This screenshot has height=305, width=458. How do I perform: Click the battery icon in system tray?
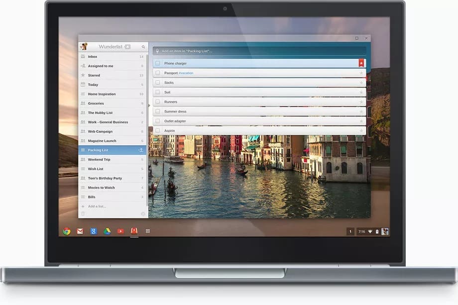click(x=377, y=231)
